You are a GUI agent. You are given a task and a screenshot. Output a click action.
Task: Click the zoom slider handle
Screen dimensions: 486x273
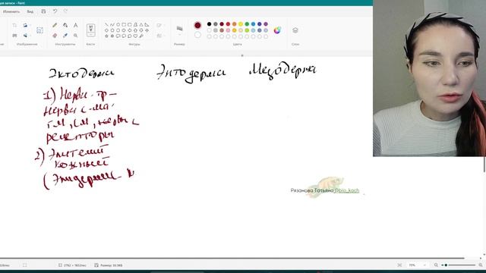[x=446, y=265]
